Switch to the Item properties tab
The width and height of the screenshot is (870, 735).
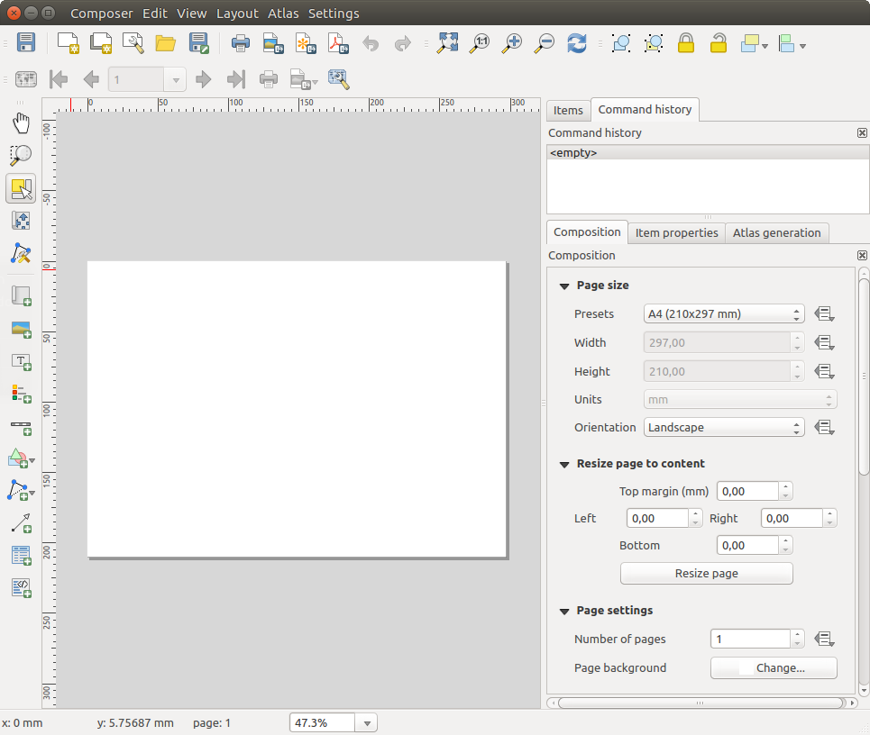(676, 232)
